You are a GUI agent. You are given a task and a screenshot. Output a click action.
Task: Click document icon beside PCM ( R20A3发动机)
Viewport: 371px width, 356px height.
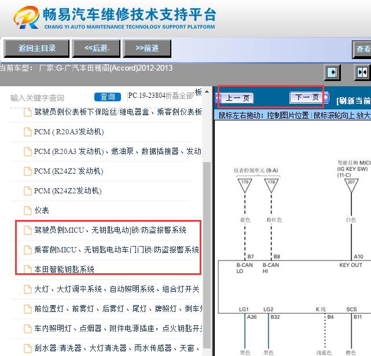28,132
